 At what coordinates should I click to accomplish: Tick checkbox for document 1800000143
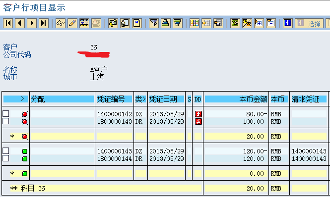point(5,121)
